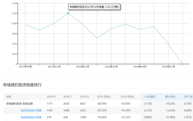The image size is (193, 121).
Task: Select the 0.80万 cell
Action: click(148, 117)
